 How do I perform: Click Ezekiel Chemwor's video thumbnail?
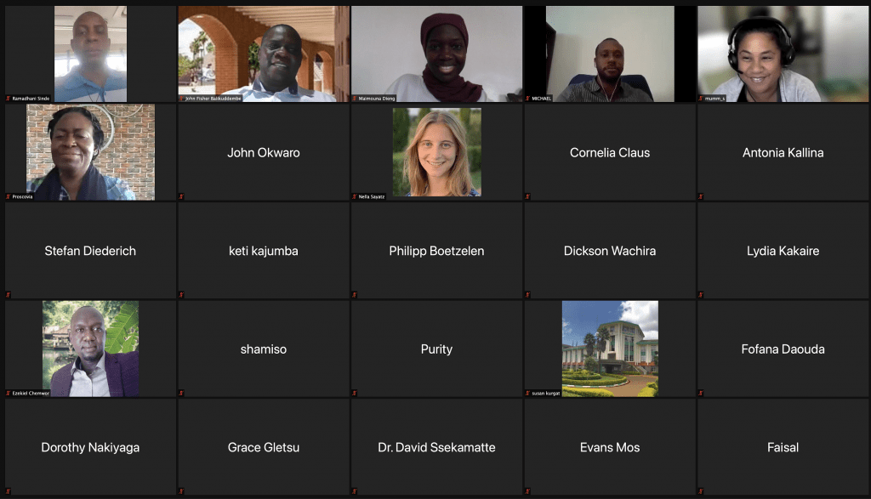[90, 349]
